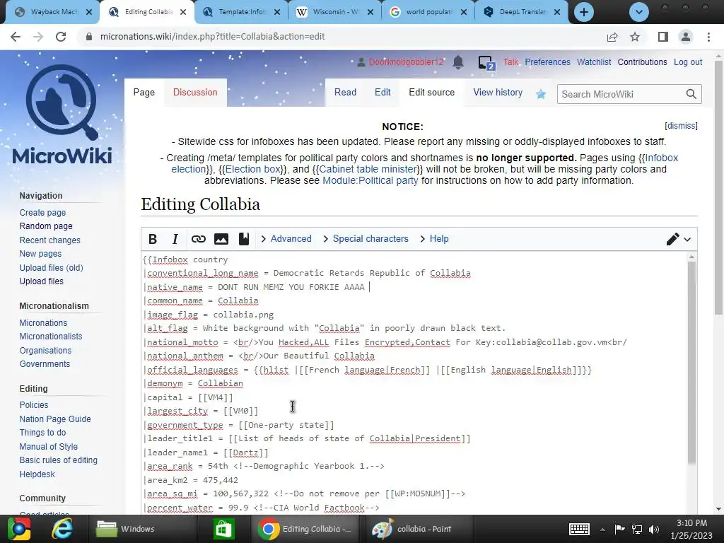Bookmark this page with the star icon

(635, 37)
